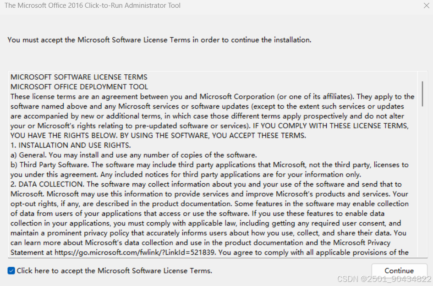Click the 'b) Third Party Software.' clause line
The height and width of the screenshot is (286, 433).
click(x=209, y=165)
